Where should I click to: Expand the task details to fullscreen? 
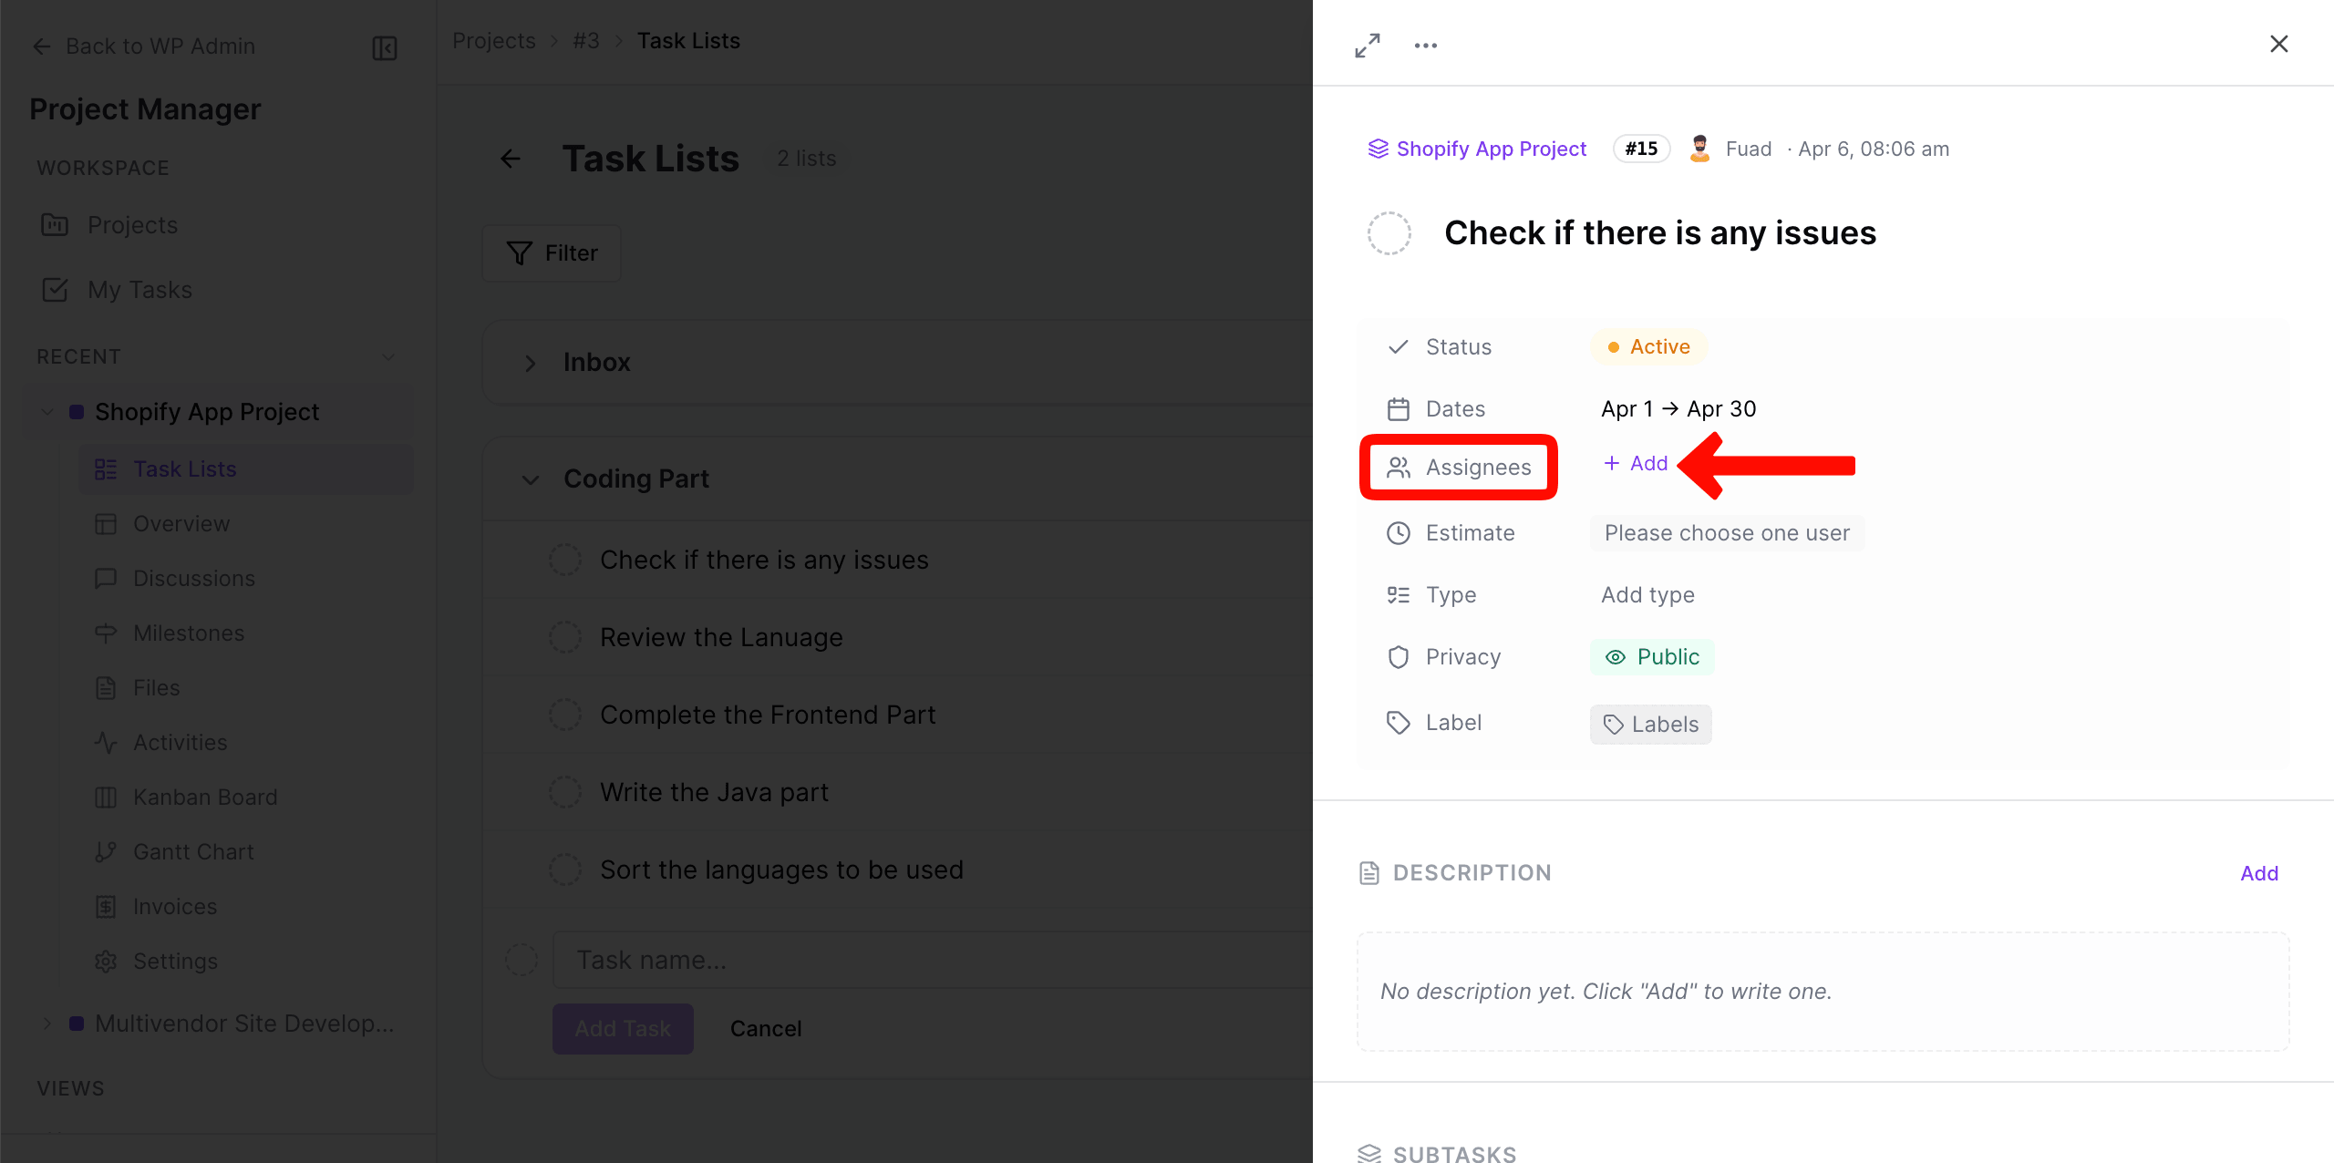pyautogui.click(x=1367, y=44)
